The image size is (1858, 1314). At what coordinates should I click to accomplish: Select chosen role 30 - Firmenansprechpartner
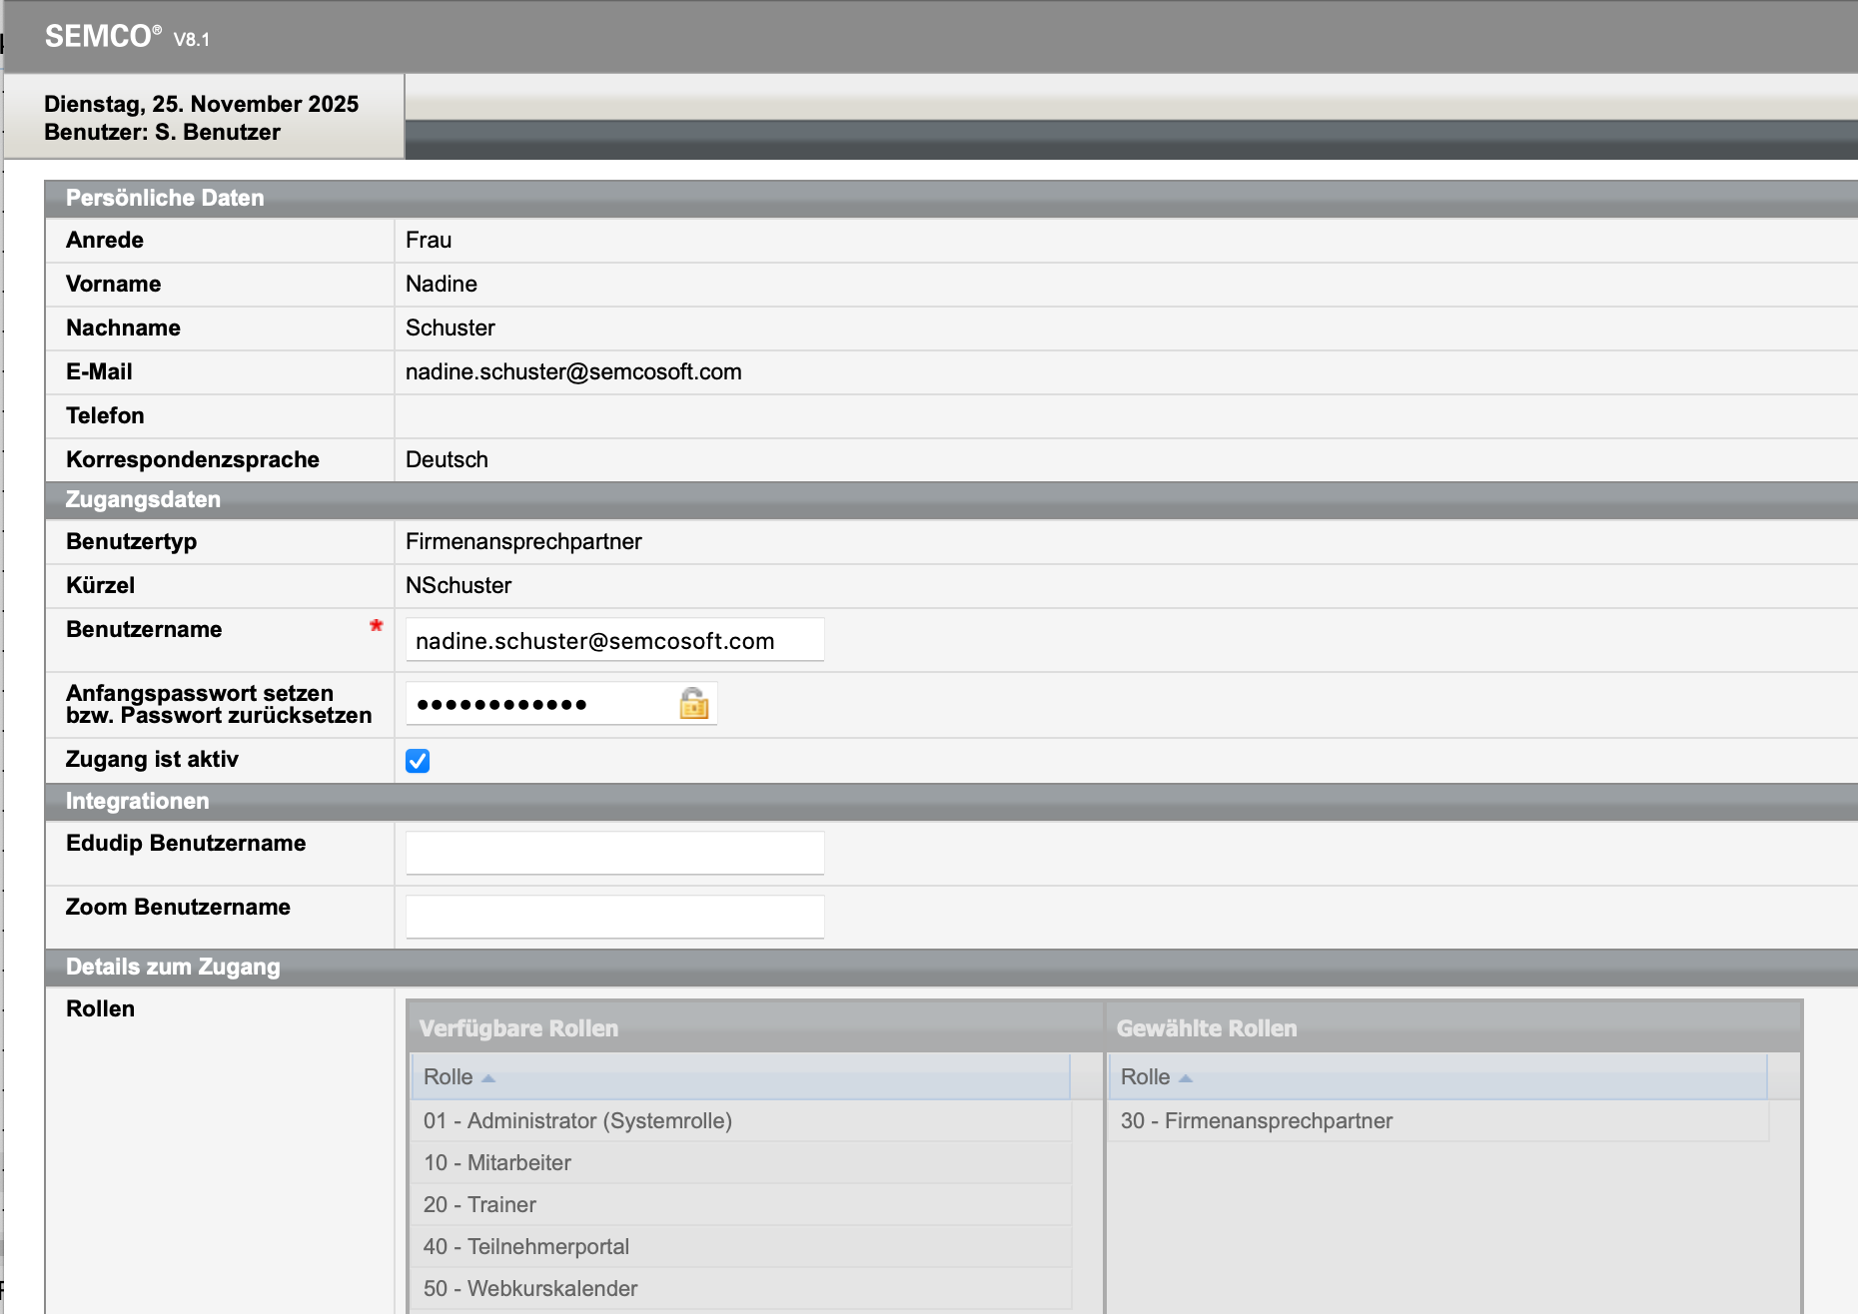coord(1256,1120)
